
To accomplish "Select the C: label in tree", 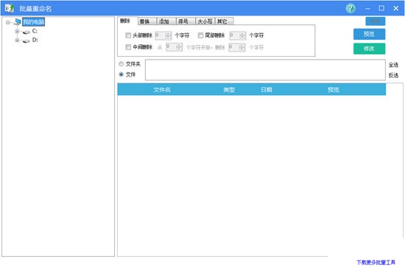I will [x=35, y=31].
